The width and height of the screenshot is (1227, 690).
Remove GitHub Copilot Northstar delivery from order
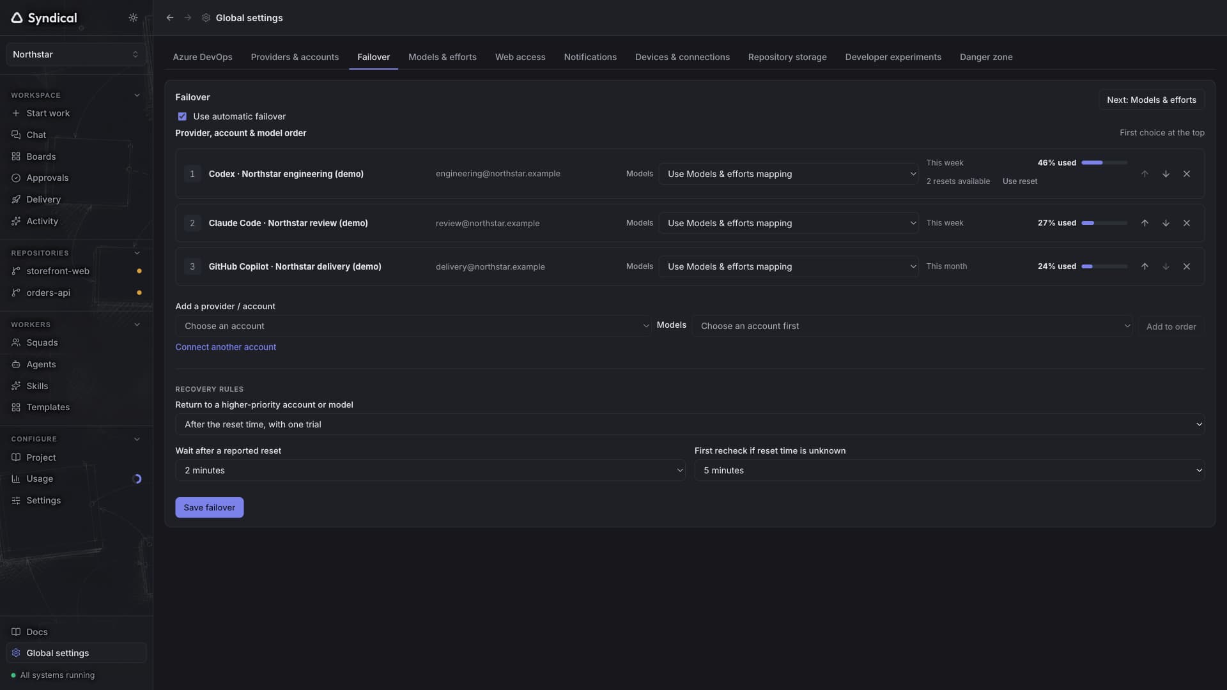1187,266
